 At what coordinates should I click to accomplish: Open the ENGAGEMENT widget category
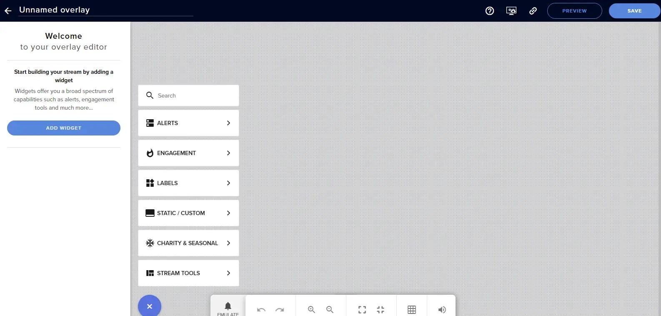pos(188,153)
